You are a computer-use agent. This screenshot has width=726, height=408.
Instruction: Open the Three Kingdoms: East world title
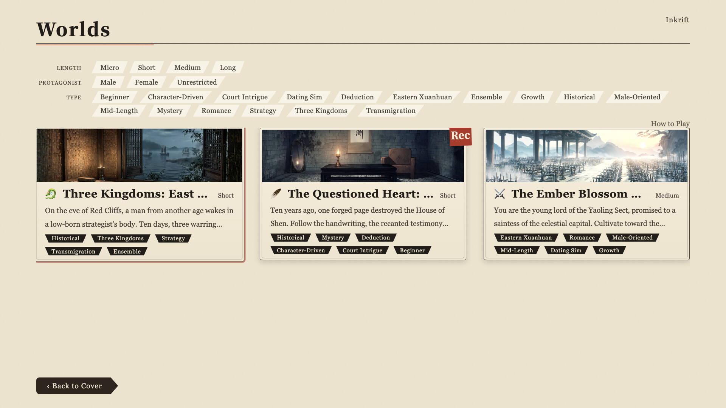coord(135,194)
